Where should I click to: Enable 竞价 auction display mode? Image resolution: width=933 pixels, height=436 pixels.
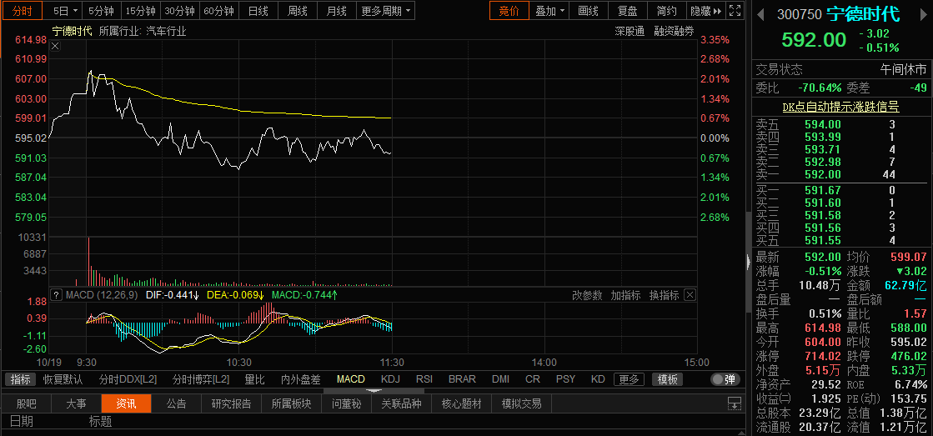pyautogui.click(x=509, y=12)
